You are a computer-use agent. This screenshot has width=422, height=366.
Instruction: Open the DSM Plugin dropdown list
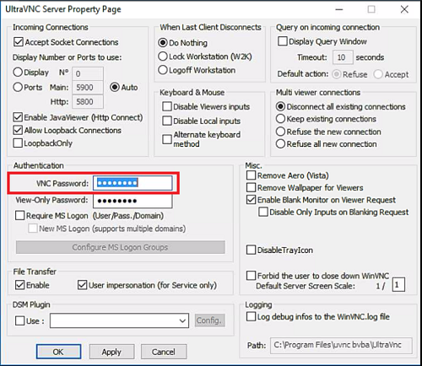tap(119, 320)
